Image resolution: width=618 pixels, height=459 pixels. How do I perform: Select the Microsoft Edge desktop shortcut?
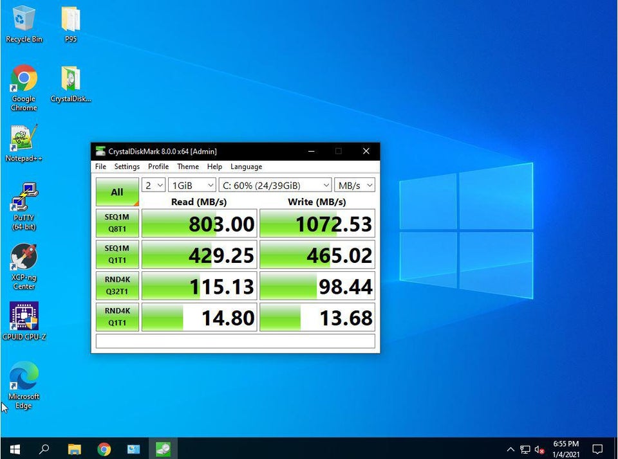point(24,386)
